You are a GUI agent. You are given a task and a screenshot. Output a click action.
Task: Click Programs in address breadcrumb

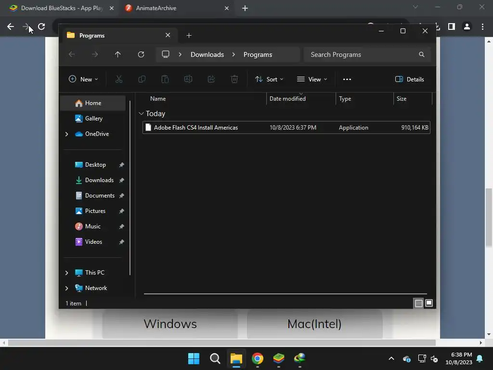258,54
